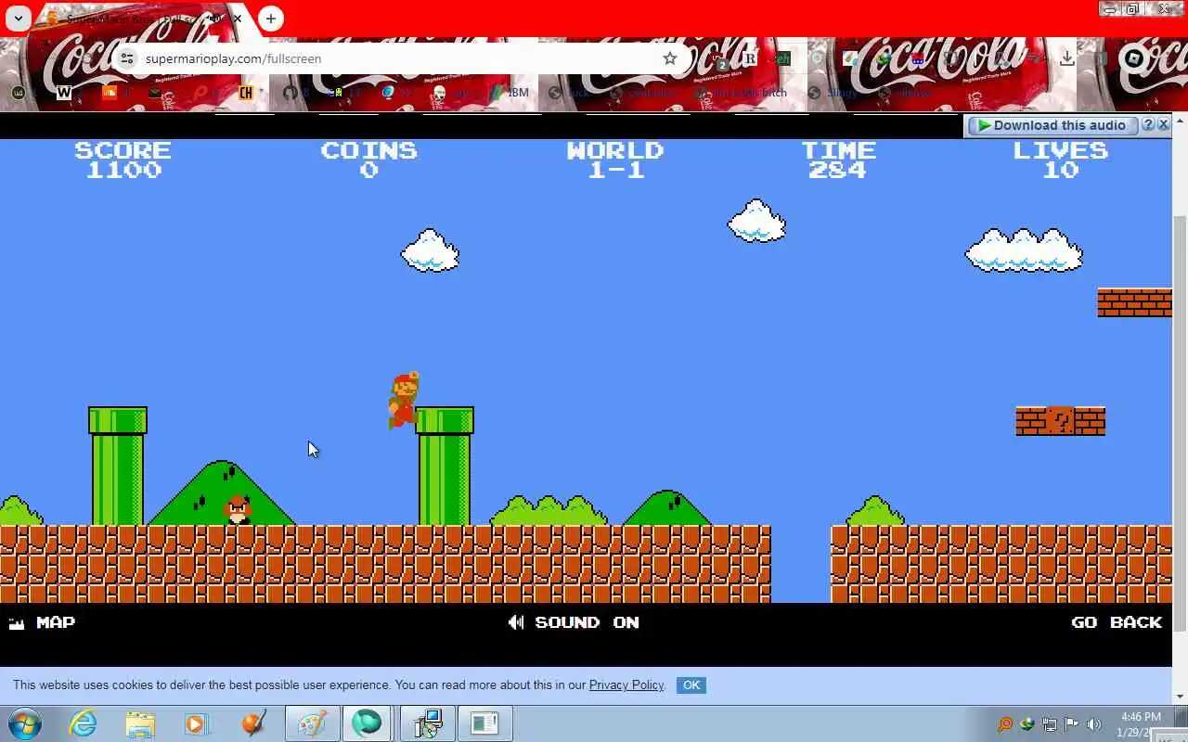Screen dimensions: 1188x742
Task: Open the Action Center flag icon in the tray
Action: coord(1072,724)
